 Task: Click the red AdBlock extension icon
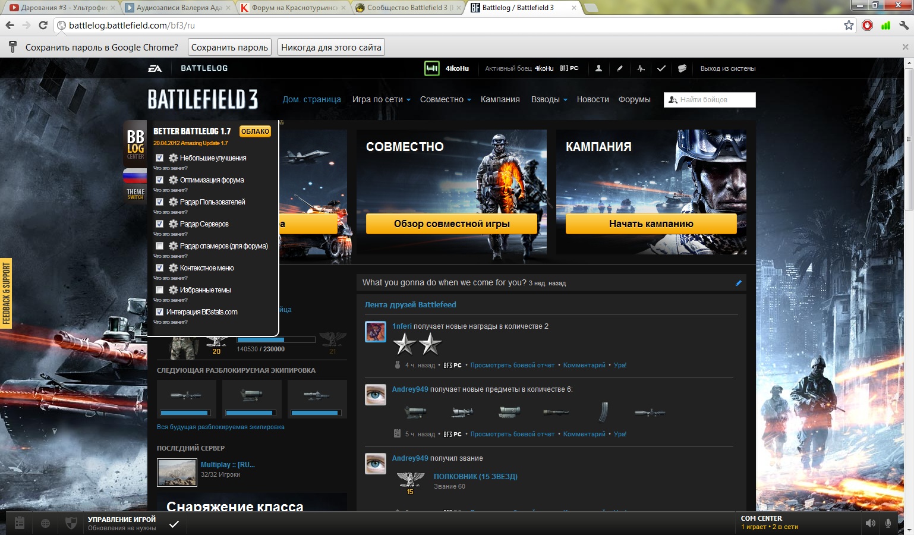pyautogui.click(x=868, y=26)
